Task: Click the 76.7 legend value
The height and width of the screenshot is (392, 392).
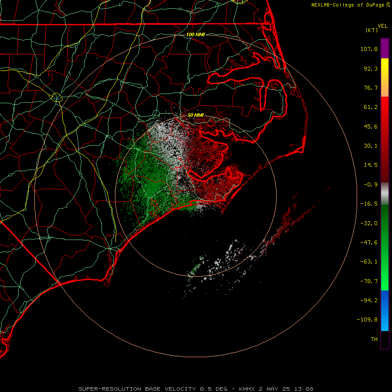Action: (371, 88)
